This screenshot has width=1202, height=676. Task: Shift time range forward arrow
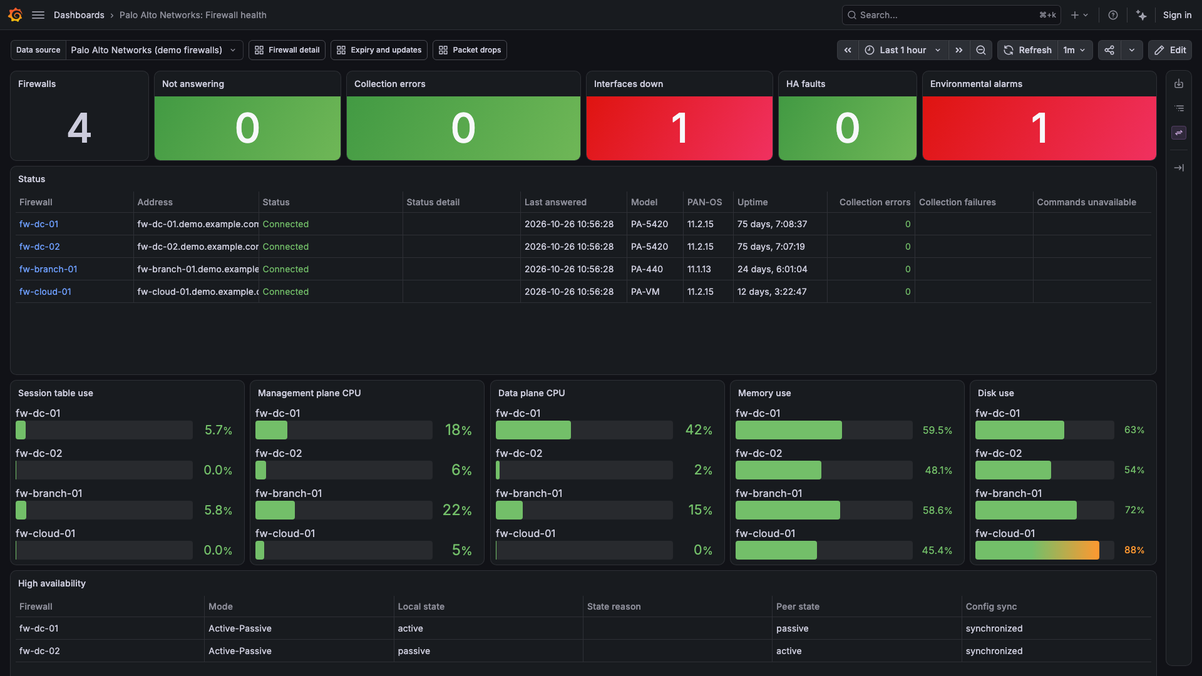tap(959, 50)
